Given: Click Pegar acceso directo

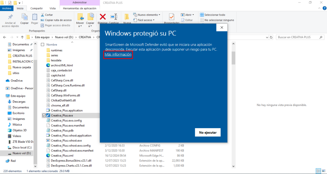Looking at the screenshot, I should point(56,25).
